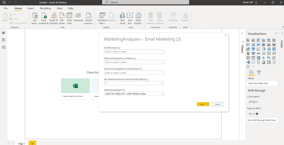This screenshot has width=284, height=145.
Task: Expand the Filters pane chevron
Action: pos(242,33)
